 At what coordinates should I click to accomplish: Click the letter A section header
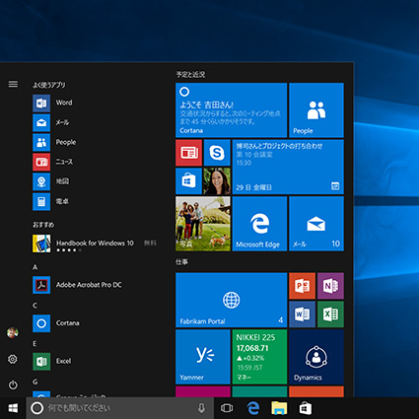[35, 267]
